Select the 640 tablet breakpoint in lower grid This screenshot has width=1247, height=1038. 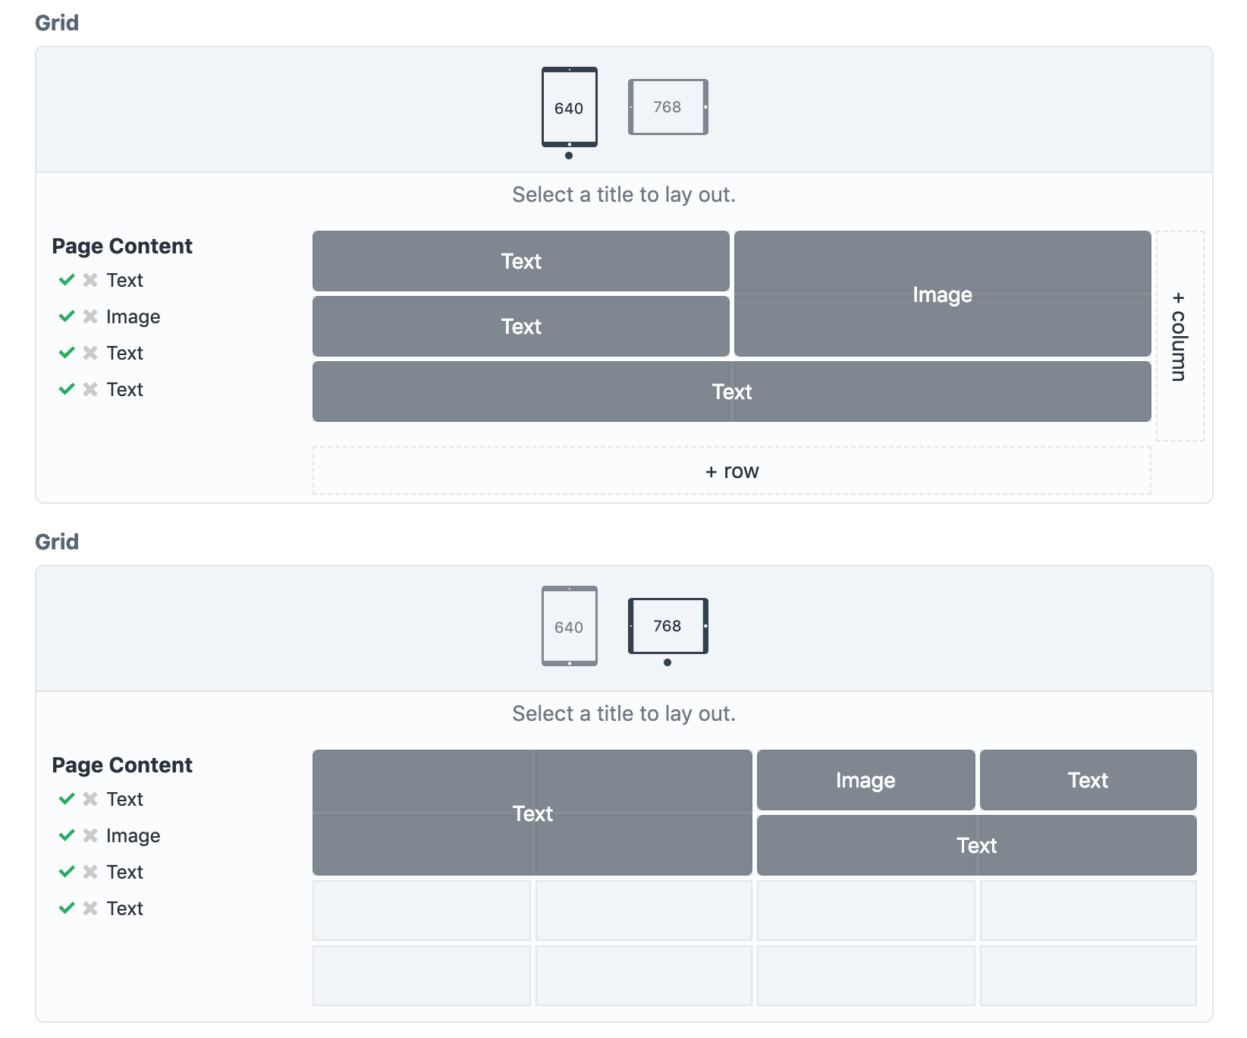tap(569, 626)
